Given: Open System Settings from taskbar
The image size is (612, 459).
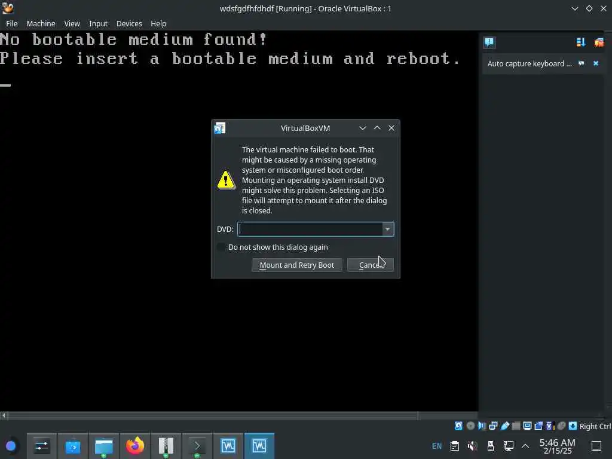Looking at the screenshot, I should (42, 446).
